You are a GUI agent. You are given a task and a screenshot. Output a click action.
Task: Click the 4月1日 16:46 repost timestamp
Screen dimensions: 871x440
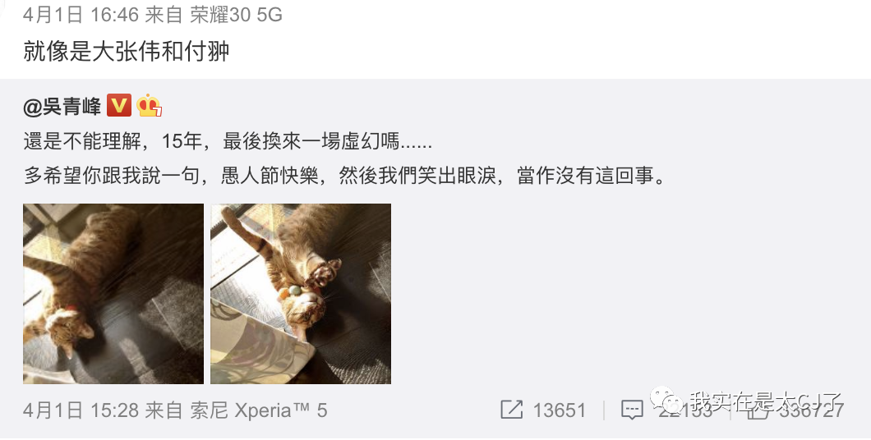click(x=81, y=15)
